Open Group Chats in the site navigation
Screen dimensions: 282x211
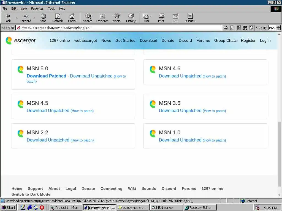pos(225,41)
